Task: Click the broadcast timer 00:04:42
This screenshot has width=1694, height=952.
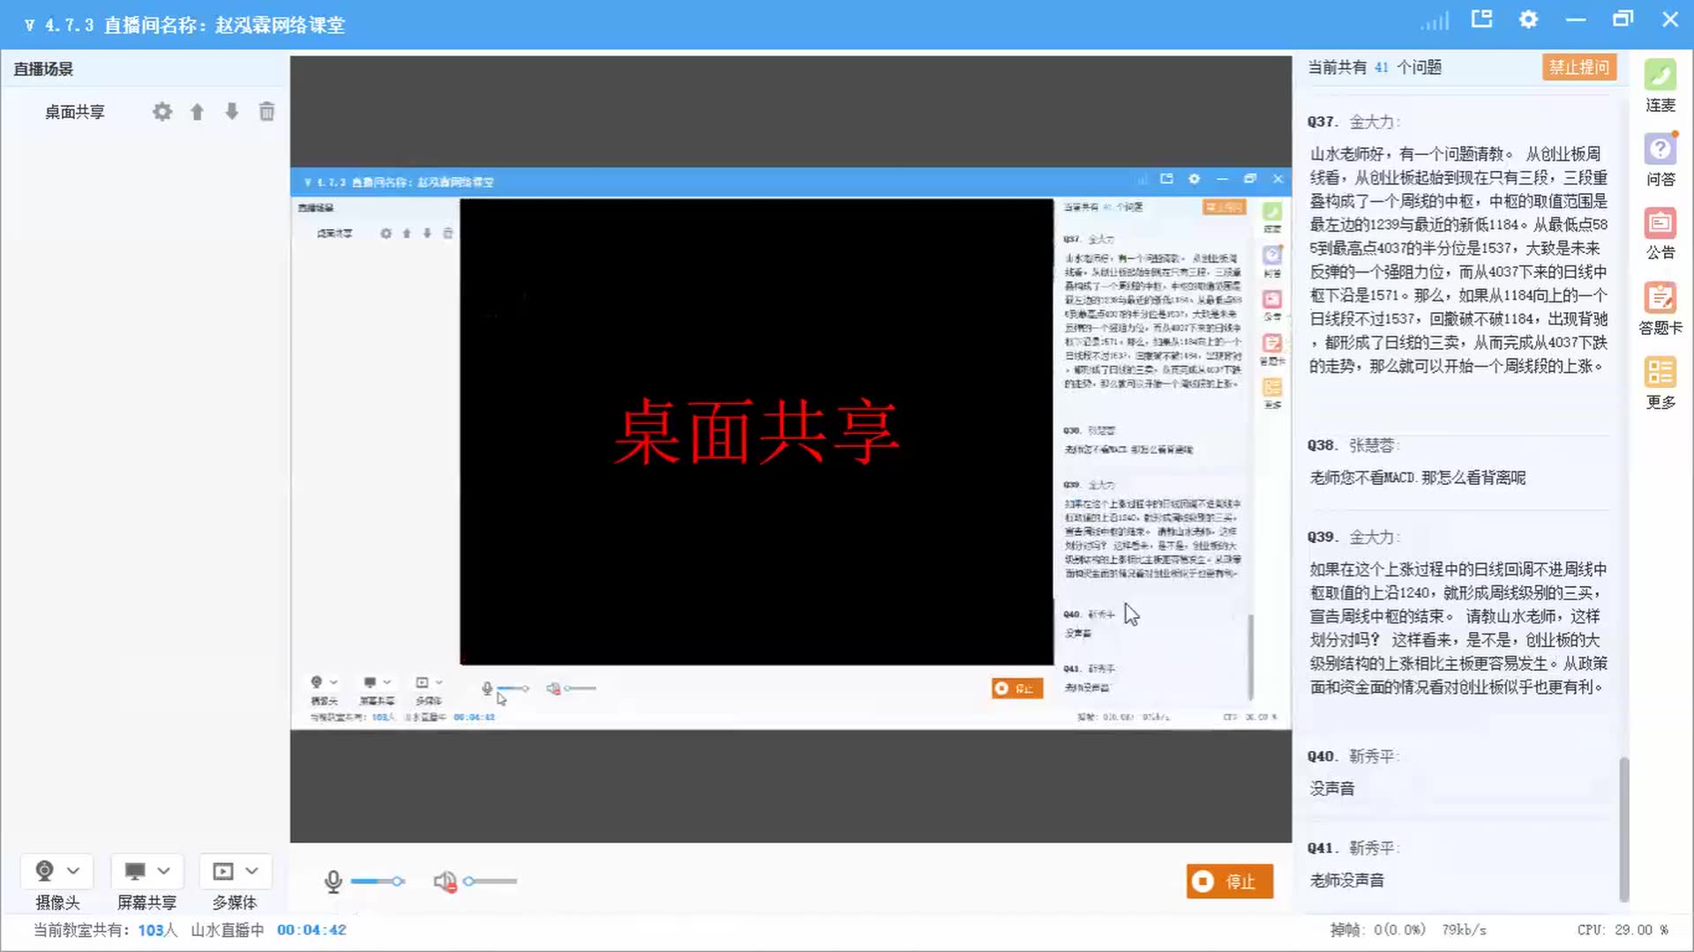Action: point(311,930)
